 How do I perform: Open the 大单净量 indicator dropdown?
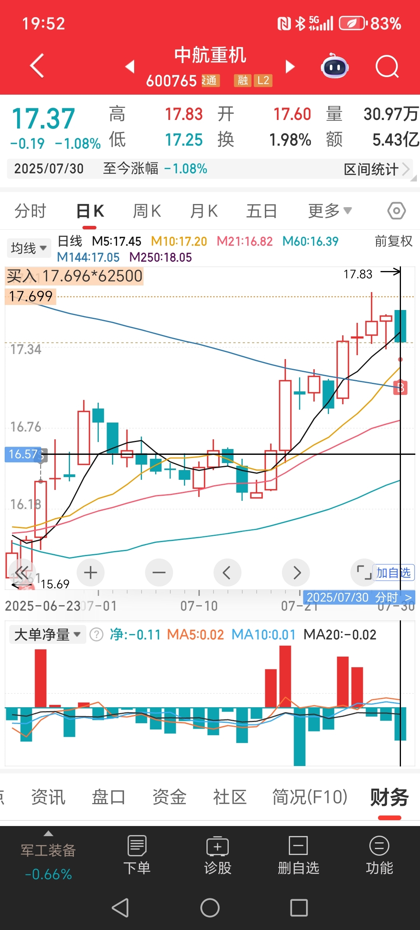point(47,635)
